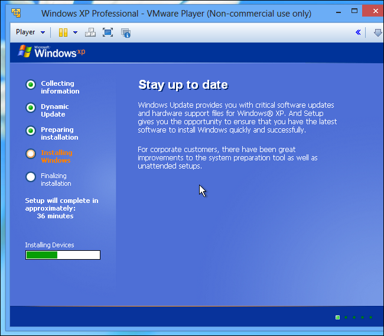Pause the virtual machine with yellow icon
The height and width of the screenshot is (336, 384).
point(63,33)
